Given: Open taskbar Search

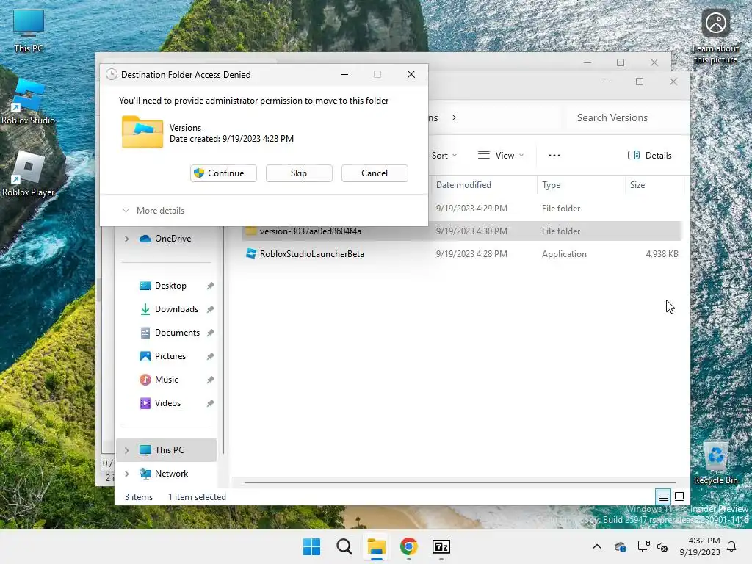Looking at the screenshot, I should click(344, 546).
